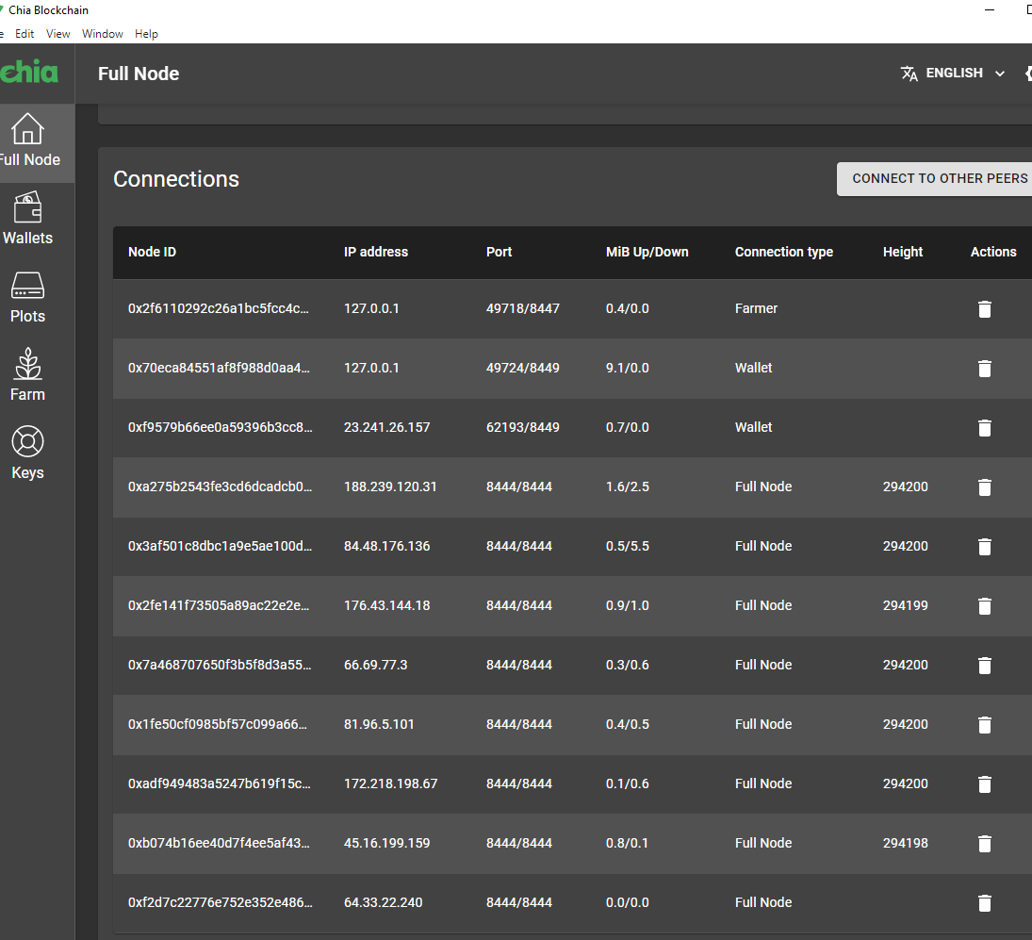1032x940 pixels.
Task: Select node ID 0xb074b16ee40d7f4ee5af43
Action: 219,843
